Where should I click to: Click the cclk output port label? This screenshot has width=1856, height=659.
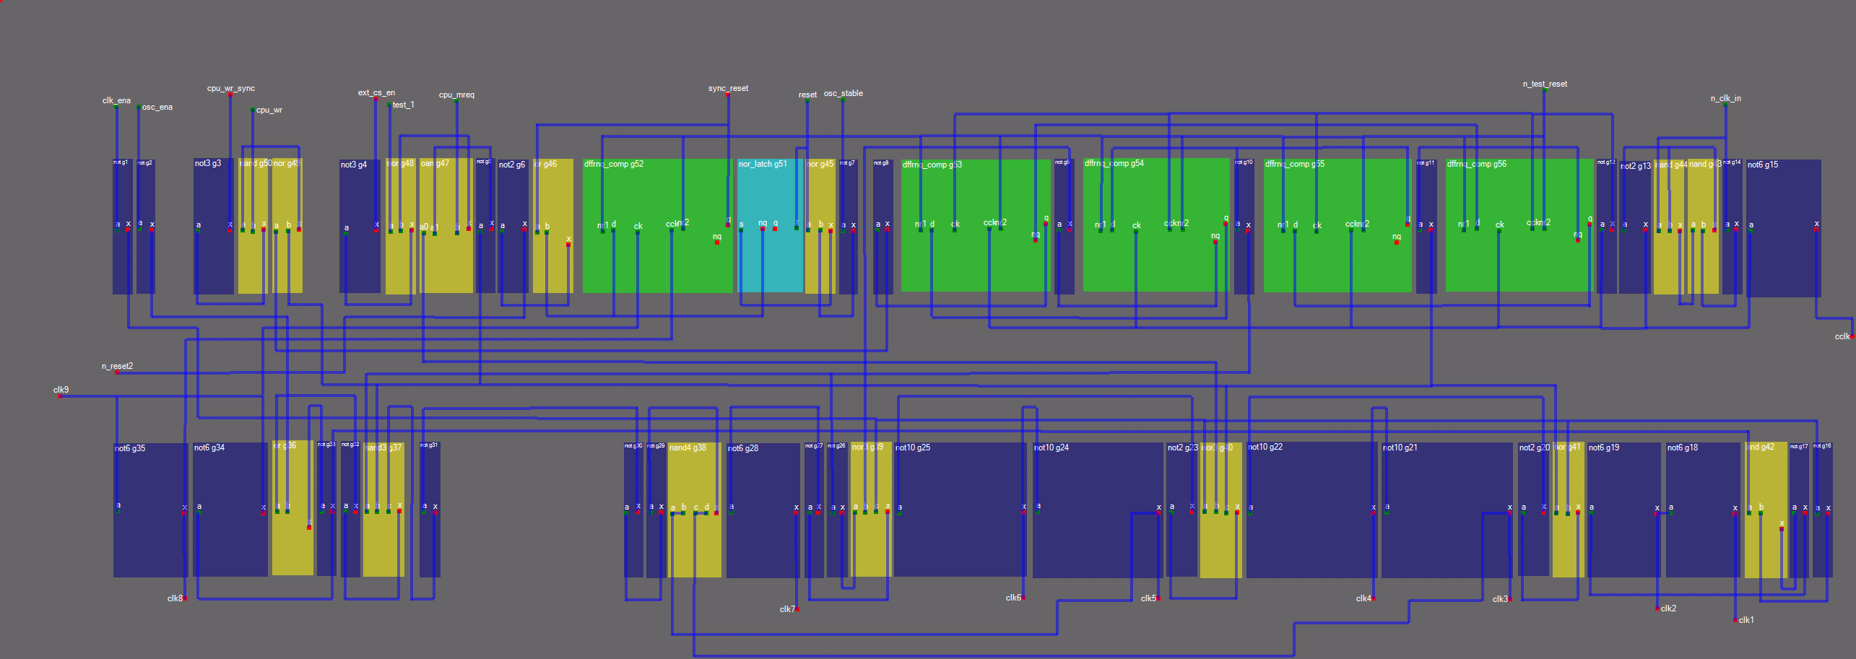[x=1842, y=336]
